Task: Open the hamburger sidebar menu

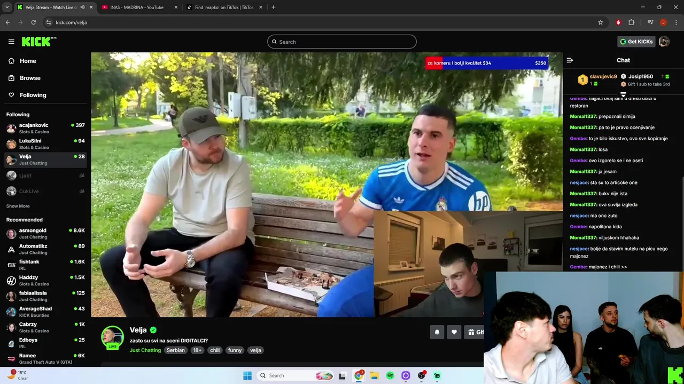Action: (x=11, y=42)
